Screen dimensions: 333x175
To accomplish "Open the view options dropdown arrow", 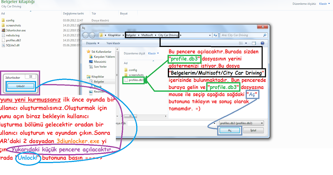I will tap(246, 43).
